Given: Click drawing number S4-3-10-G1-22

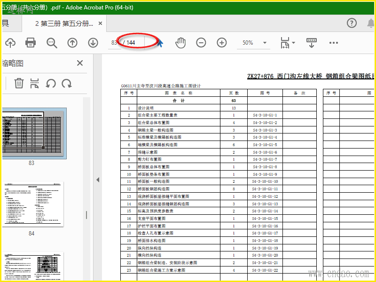Looking at the screenshot, I should tap(265, 270).
